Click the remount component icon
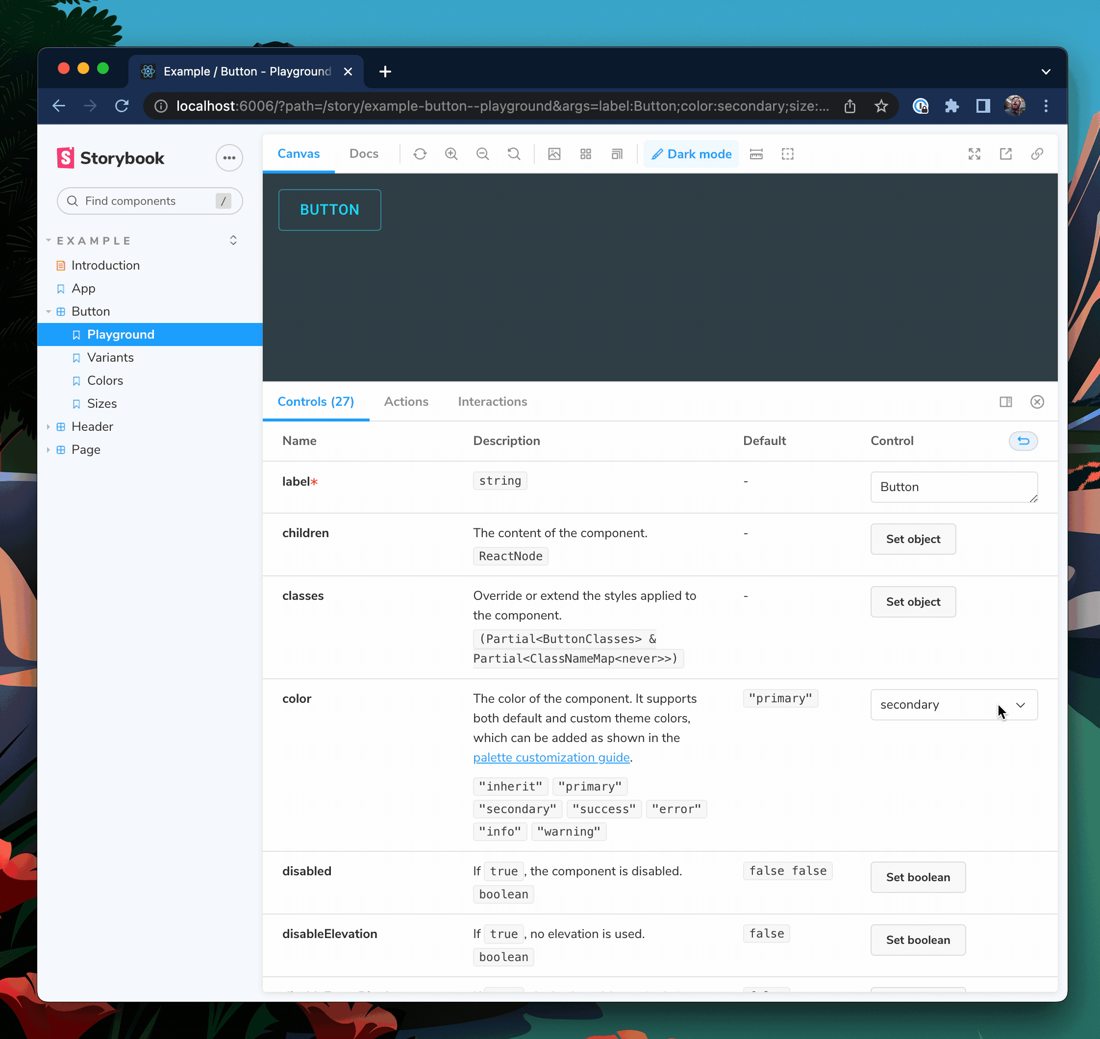 click(x=420, y=154)
